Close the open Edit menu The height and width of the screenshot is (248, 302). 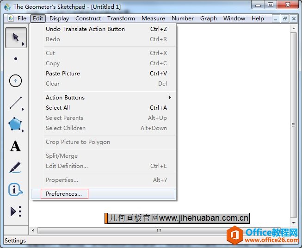[38, 19]
